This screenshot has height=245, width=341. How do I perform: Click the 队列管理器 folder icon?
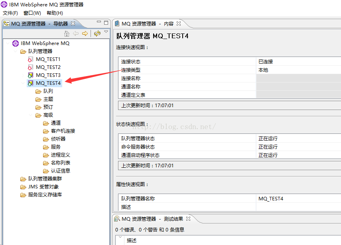click(23, 51)
